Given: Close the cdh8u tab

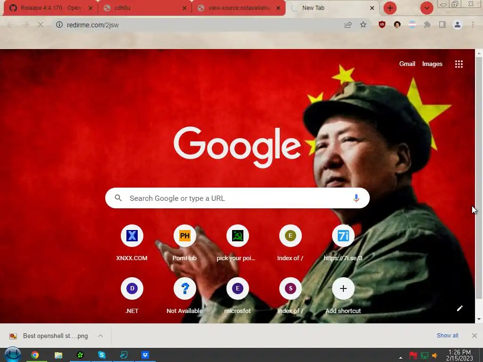Looking at the screenshot, I should tap(184, 8).
